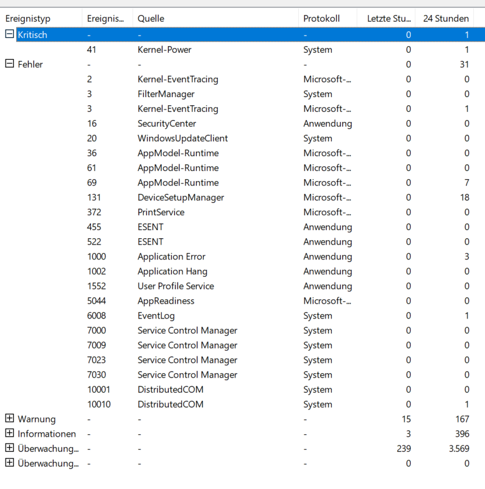
Task: Select the Kernel-Power event 41 row
Action: [x=243, y=50]
